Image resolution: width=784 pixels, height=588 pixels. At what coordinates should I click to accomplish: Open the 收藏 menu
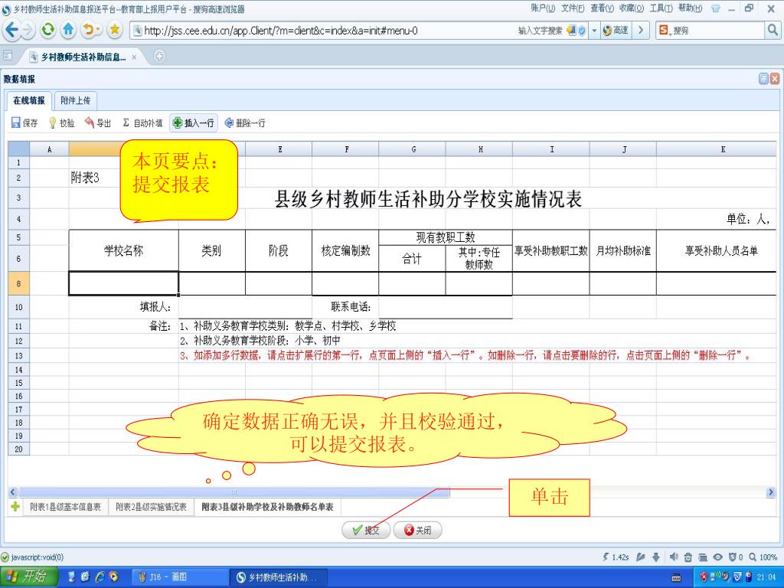coord(631,8)
